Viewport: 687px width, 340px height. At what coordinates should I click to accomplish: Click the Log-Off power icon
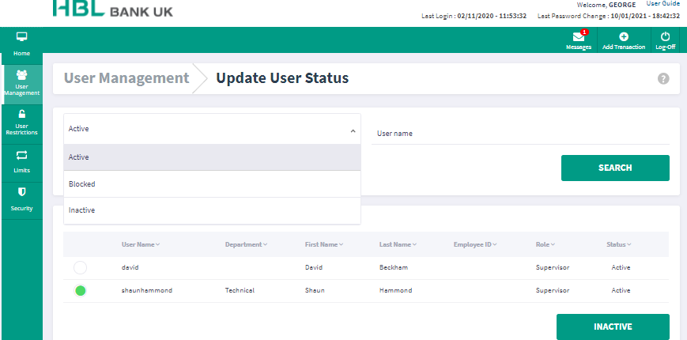pyautogui.click(x=665, y=37)
